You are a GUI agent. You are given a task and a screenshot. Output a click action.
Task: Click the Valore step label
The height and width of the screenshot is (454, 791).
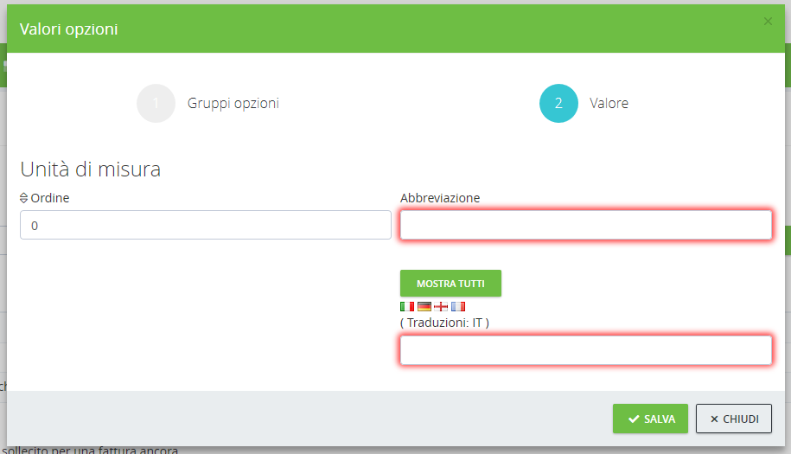point(609,104)
